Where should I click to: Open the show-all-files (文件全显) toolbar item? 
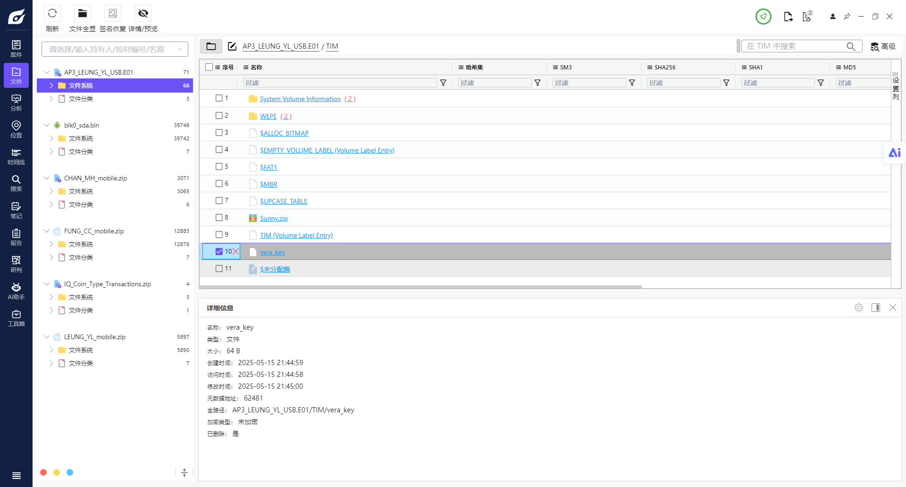(82, 14)
